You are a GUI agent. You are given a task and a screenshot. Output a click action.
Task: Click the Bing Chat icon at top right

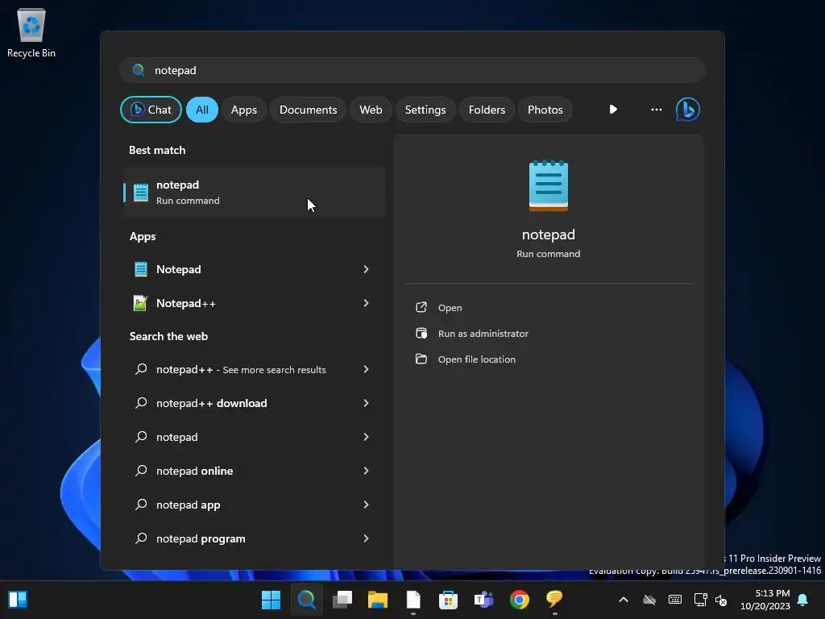687,110
